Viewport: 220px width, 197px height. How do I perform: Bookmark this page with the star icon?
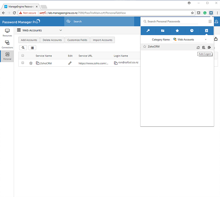coord(192,13)
